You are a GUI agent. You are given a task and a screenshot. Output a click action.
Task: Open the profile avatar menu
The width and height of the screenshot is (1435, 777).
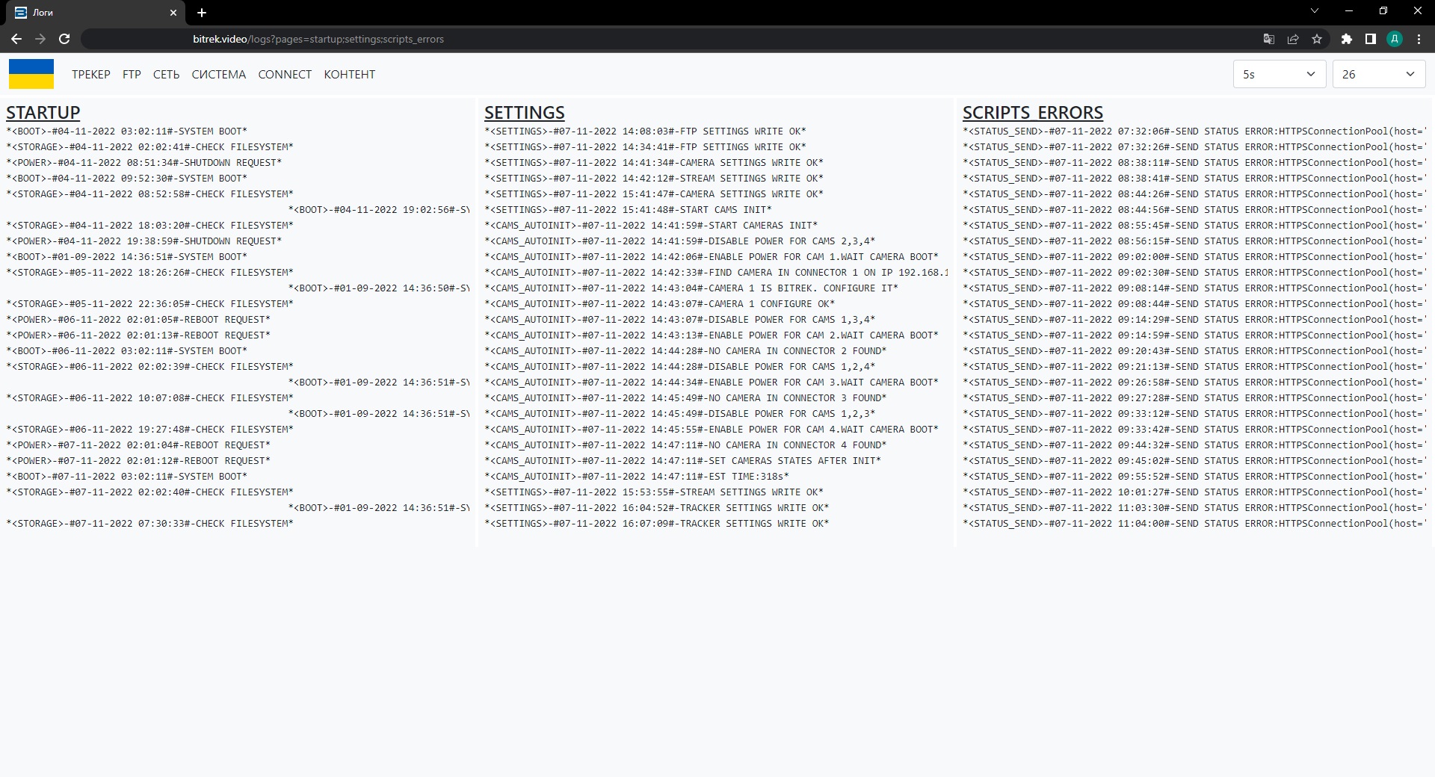[1395, 39]
